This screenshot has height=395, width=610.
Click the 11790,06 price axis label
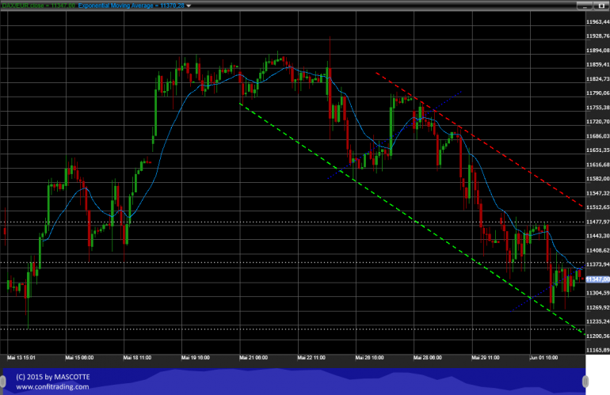coord(598,93)
